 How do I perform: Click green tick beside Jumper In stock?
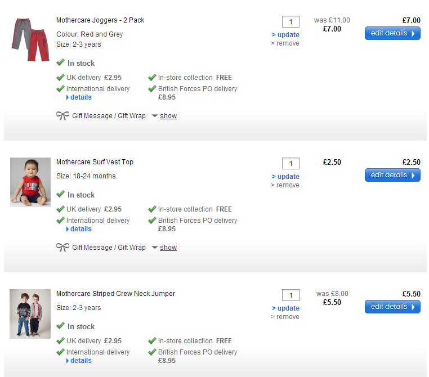[x=60, y=326]
